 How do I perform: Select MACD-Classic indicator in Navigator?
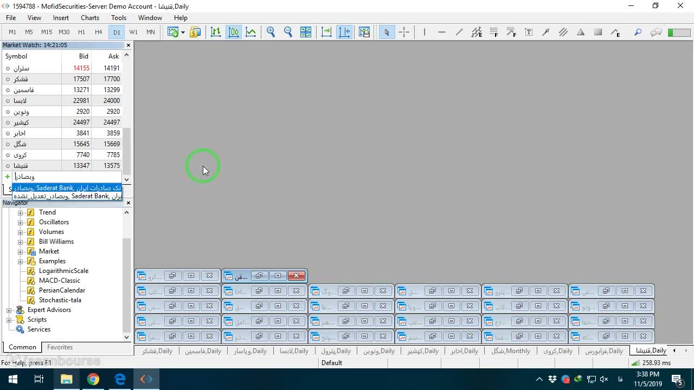point(60,281)
